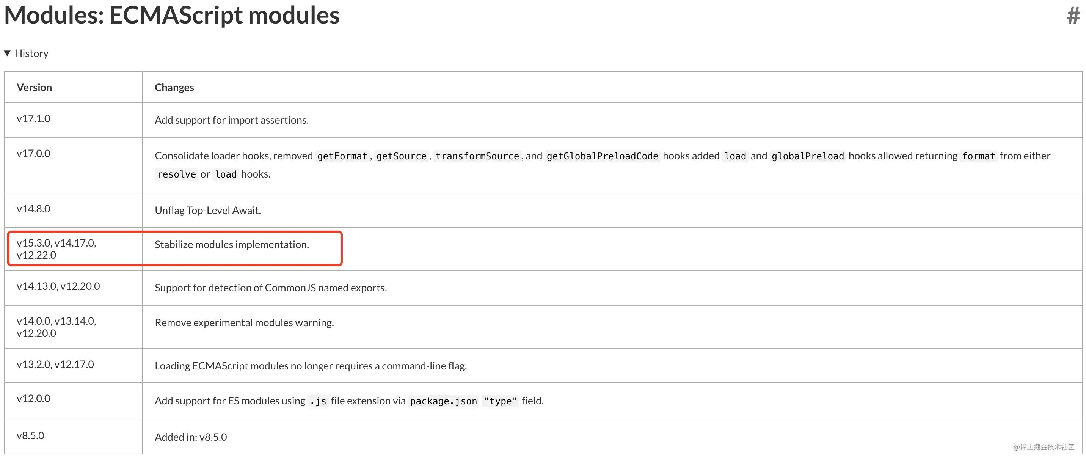This screenshot has width=1086, height=462.
Task: Click the Changes column header
Action: click(174, 87)
